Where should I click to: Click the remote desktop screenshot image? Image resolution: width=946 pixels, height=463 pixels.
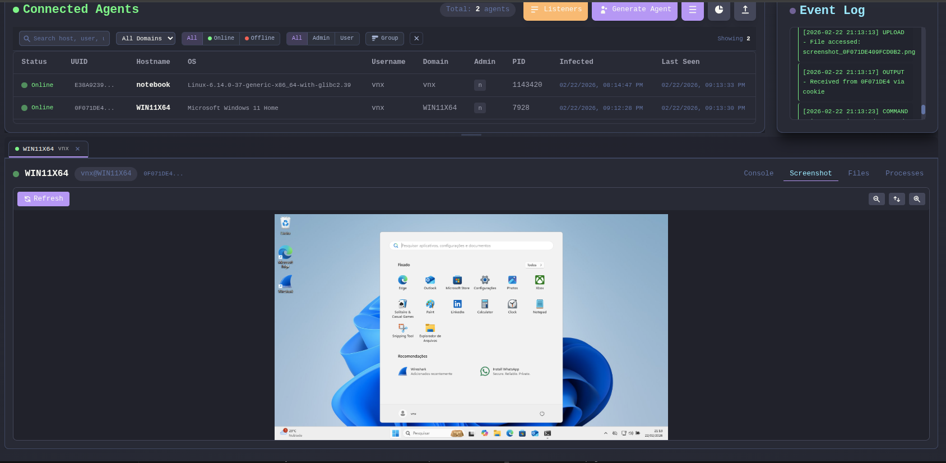[x=471, y=327]
